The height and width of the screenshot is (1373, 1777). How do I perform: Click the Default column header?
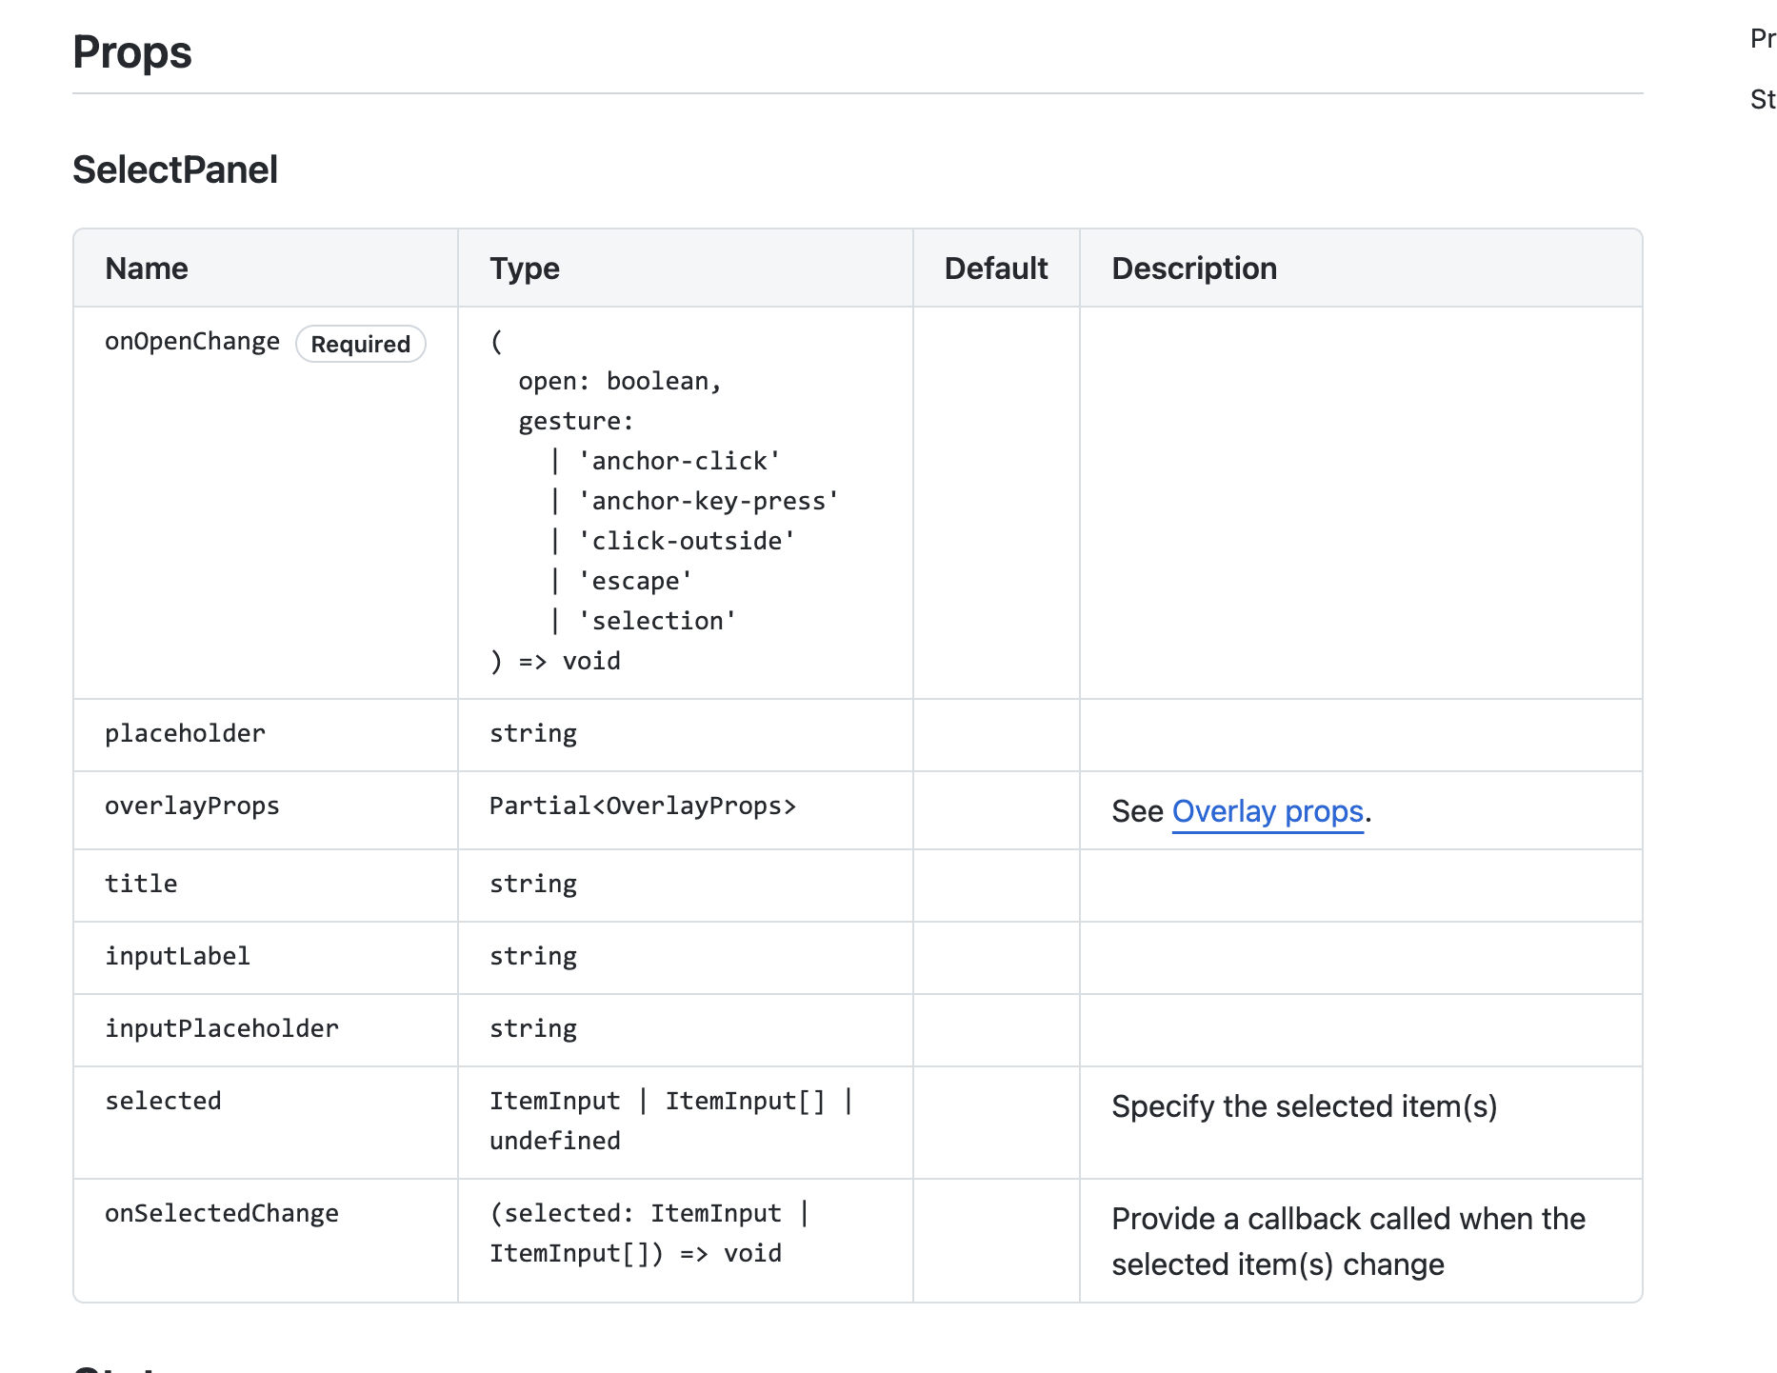pos(995,269)
